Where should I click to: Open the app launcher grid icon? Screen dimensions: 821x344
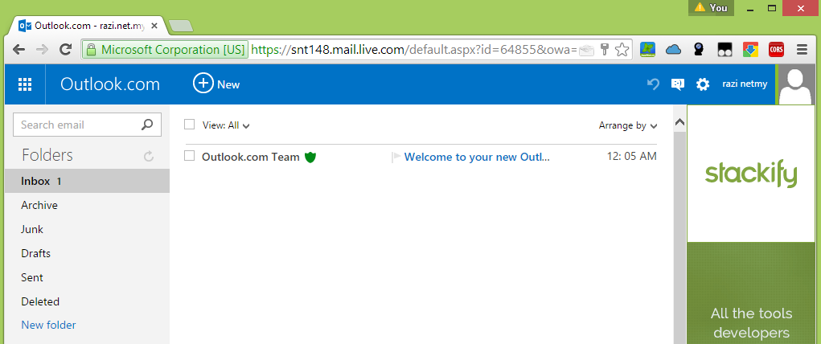click(25, 84)
